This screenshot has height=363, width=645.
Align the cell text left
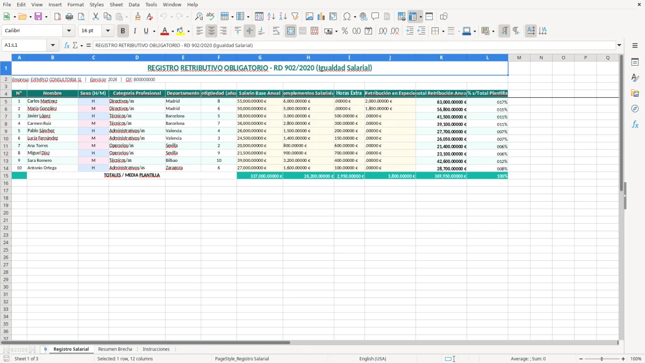(x=200, y=31)
